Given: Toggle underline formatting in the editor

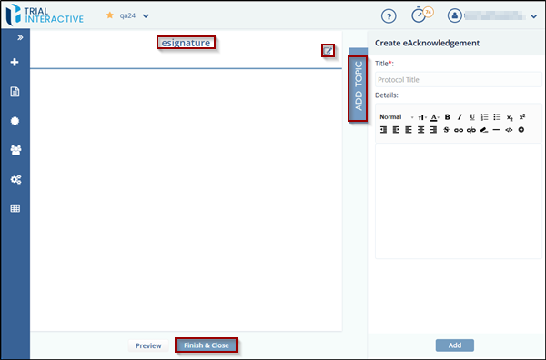Looking at the screenshot, I should [x=472, y=117].
